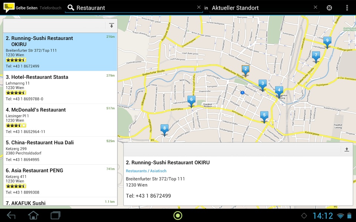Click the search magnifier icon
The height and width of the screenshot is (222, 356).
tap(71, 8)
